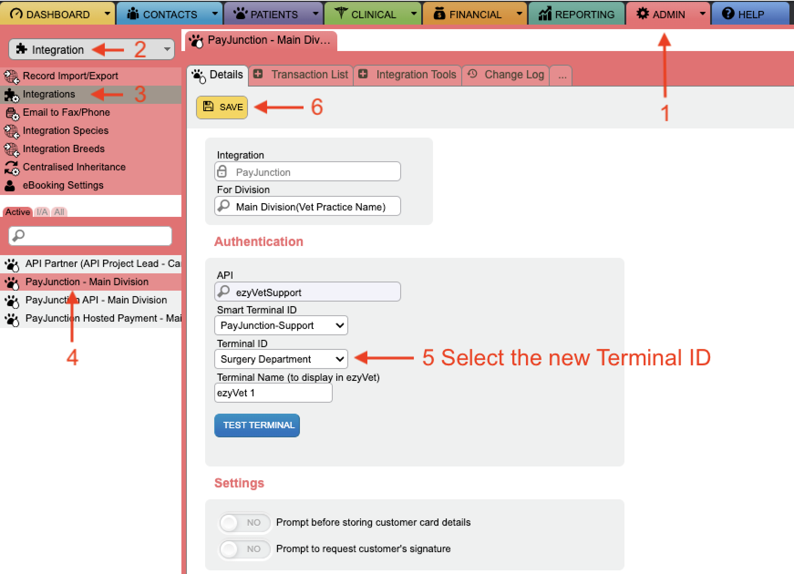Click the Reporting chart icon

(x=545, y=14)
